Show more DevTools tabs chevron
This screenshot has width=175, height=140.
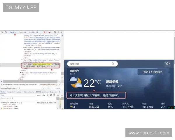click(37, 32)
